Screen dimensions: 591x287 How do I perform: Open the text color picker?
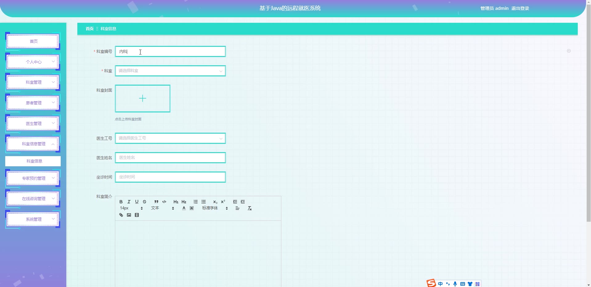184,208
